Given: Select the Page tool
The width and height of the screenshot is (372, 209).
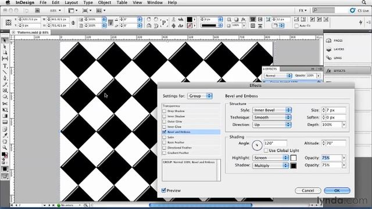Looking at the screenshot, I should click(5, 53).
